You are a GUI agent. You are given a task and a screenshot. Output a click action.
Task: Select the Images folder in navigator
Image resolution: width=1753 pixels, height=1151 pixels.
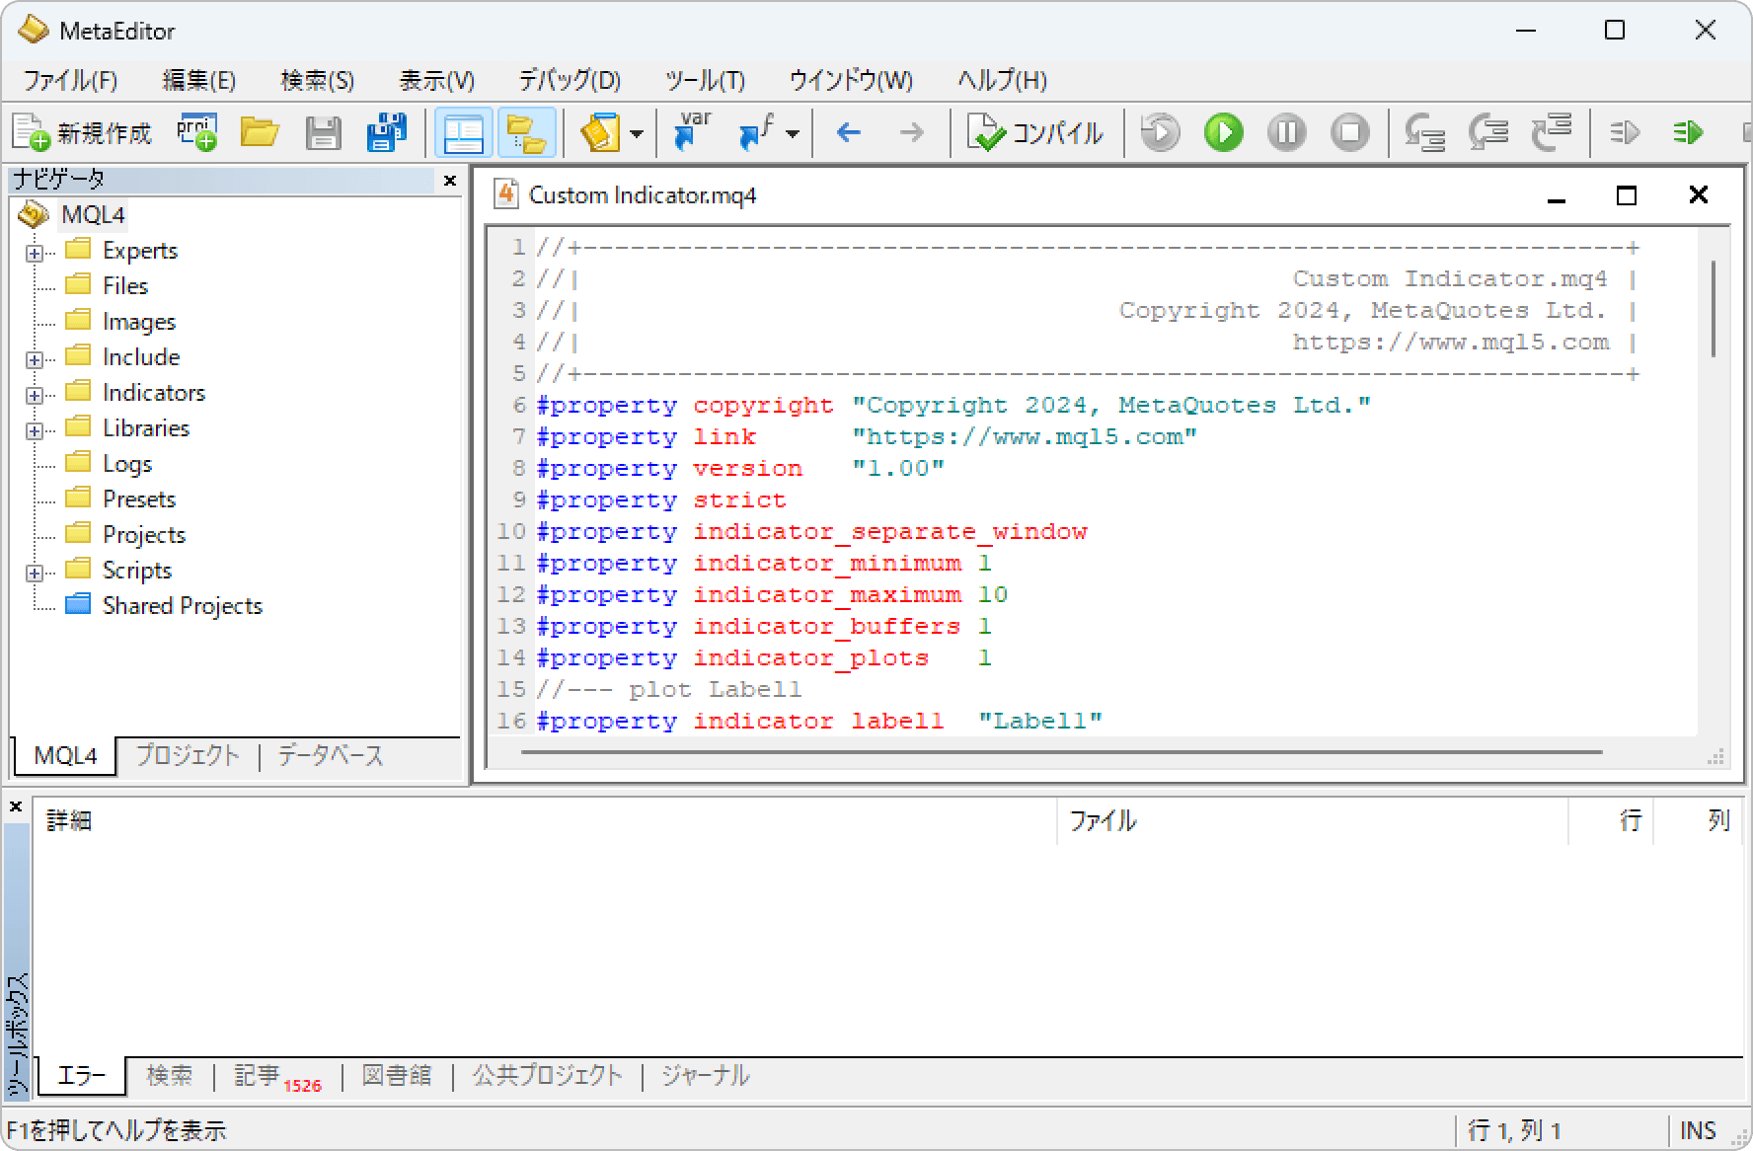tap(138, 321)
